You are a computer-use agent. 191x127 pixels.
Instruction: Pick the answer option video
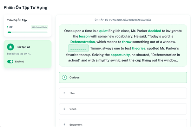click(123, 109)
